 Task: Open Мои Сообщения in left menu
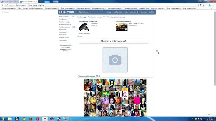click(64, 27)
